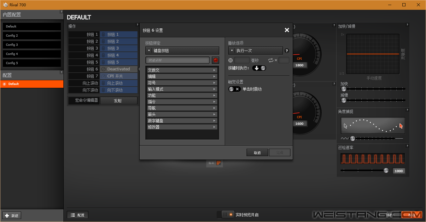
Task: Expand the 导航 key category
Action: [x=182, y=108]
